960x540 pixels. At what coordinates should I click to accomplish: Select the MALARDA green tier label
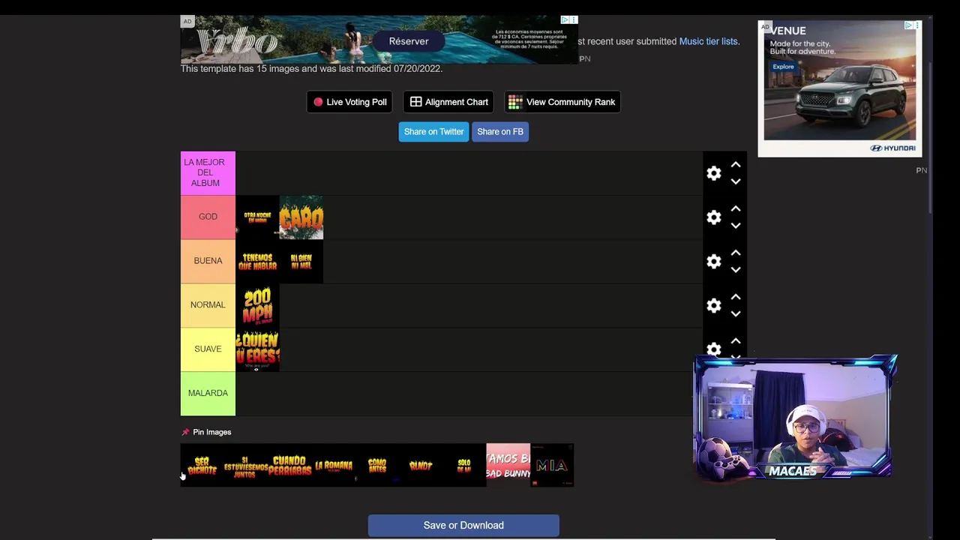pyautogui.click(x=208, y=393)
